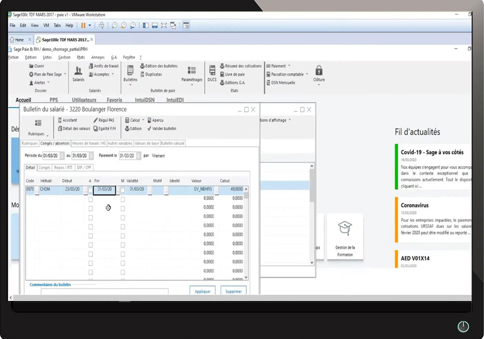This screenshot has width=484, height=339.
Task: Click the Fin date field on CHOM row
Action: point(103,189)
